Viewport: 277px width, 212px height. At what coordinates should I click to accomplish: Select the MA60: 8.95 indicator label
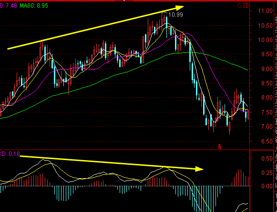coord(34,6)
